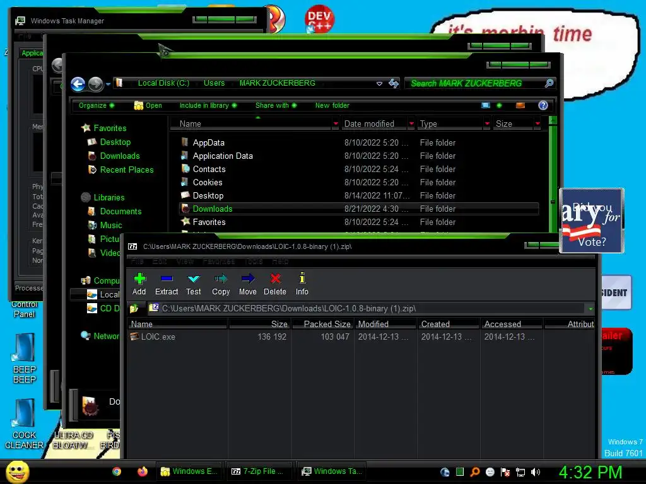Screen dimensions: 646x484
Task: Expand the Explorer address bar dropdown
Action: 379,84
